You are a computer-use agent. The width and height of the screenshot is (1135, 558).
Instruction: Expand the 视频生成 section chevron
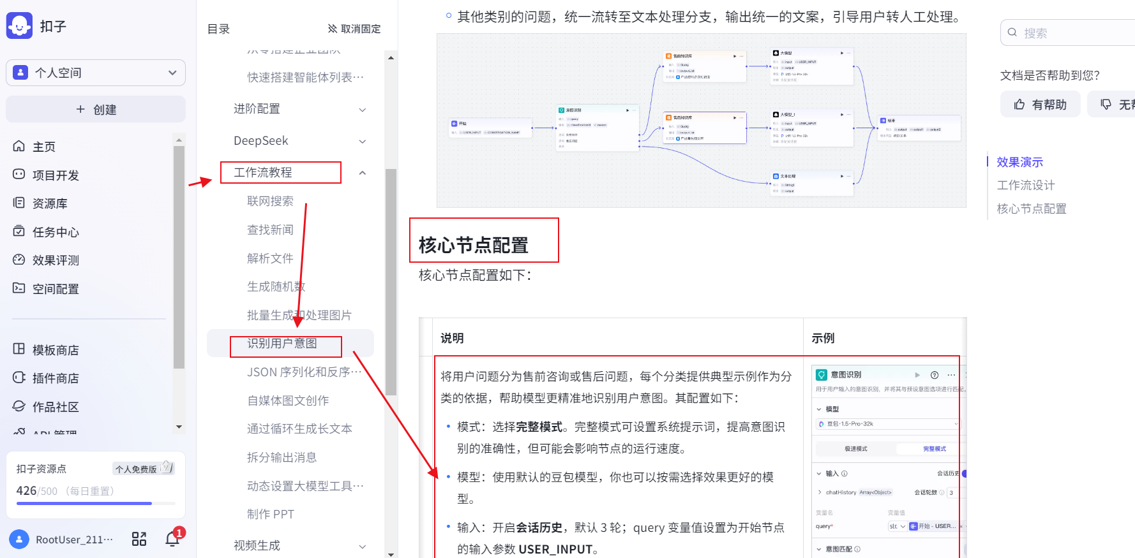[x=362, y=547]
